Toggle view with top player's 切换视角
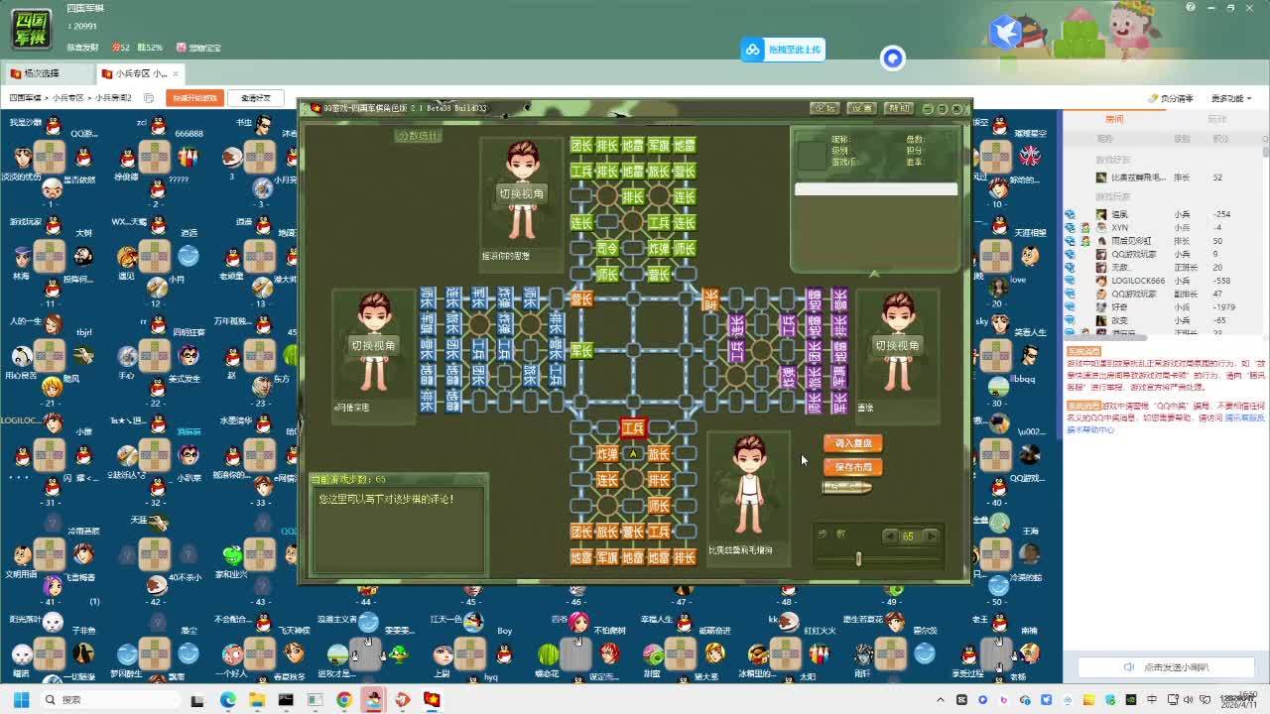This screenshot has height=714, width=1270. point(521,194)
